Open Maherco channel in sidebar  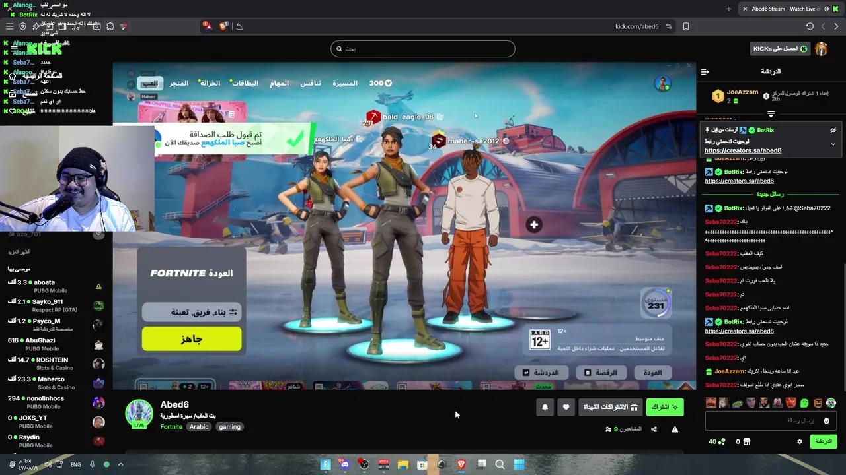(53, 383)
